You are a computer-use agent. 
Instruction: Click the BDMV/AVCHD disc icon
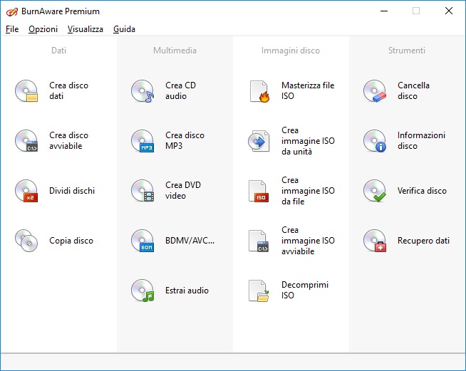[x=143, y=241]
